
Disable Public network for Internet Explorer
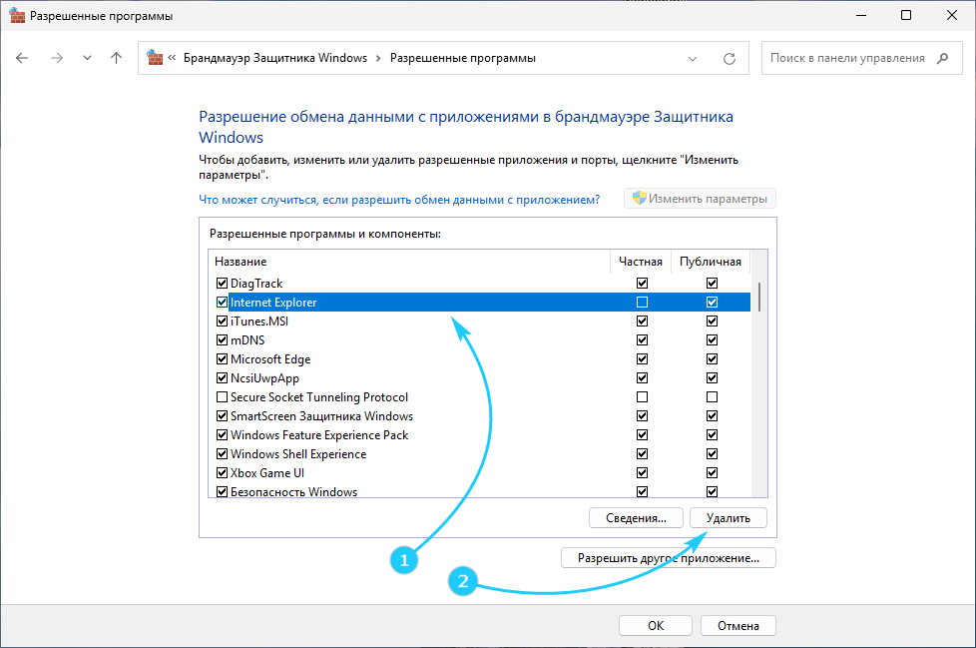point(712,302)
